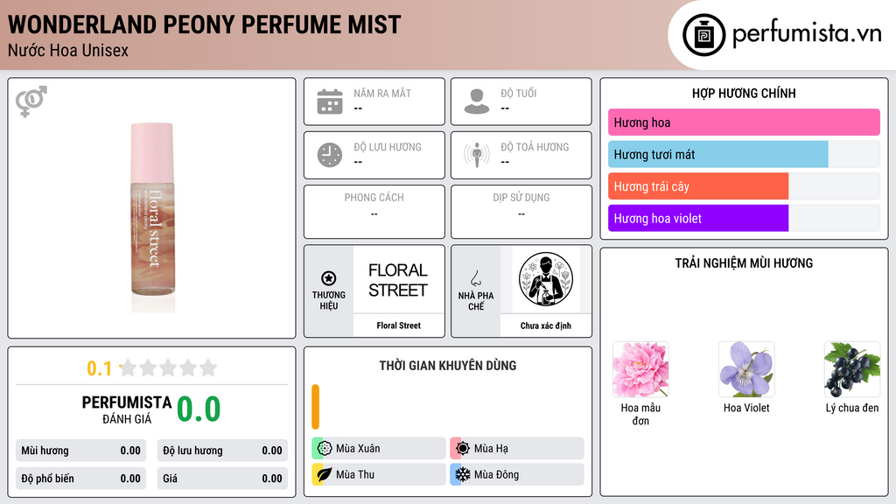Screen dimensions: 896x504
Task: Click the clock icon for Độ lưu hương
Action: tap(330, 155)
